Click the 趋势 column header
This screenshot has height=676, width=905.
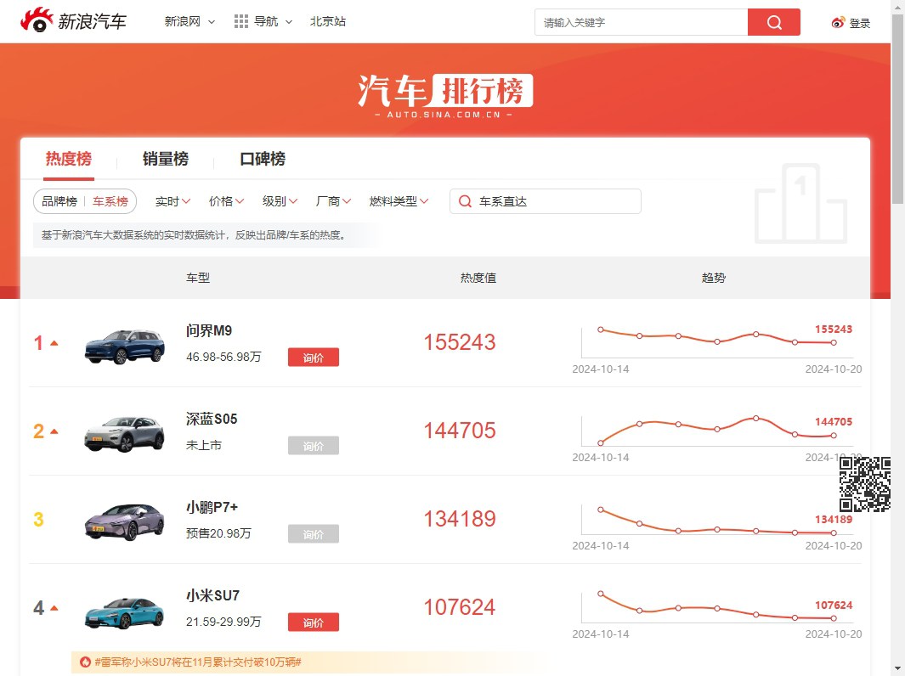click(x=714, y=278)
